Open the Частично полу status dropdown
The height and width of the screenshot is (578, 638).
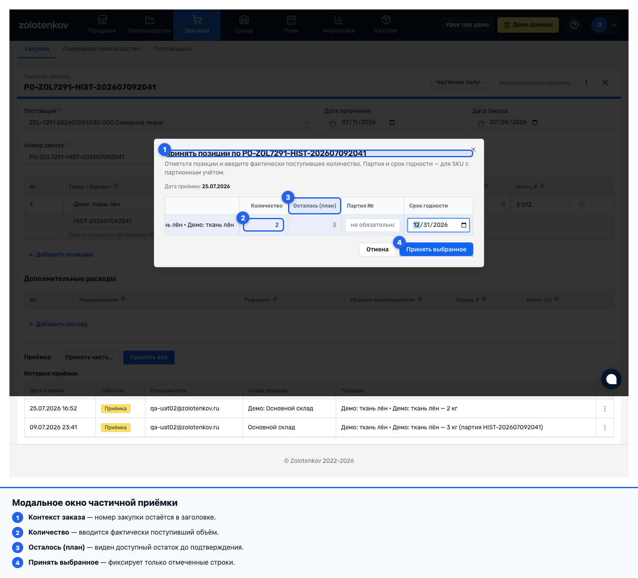point(460,82)
